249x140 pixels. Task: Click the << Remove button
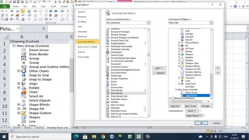[159, 73]
